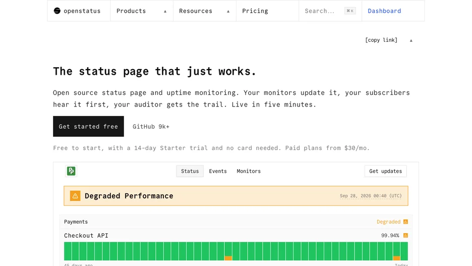The image size is (472, 266).
Task: Click the ⌘K shortcut badge in search
Action: [350, 11]
